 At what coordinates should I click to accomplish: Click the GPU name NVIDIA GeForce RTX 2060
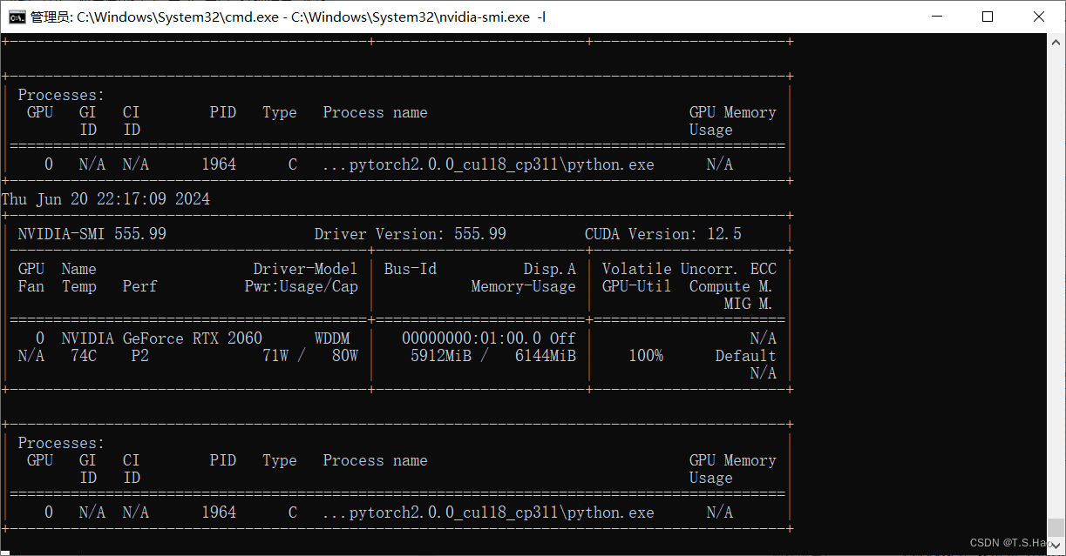(x=162, y=338)
